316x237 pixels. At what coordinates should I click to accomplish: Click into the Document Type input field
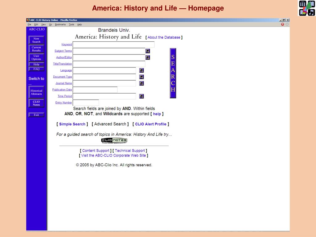coord(104,77)
